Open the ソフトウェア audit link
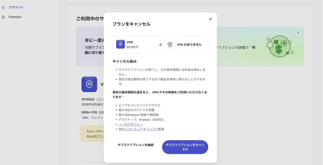 (133, 129)
